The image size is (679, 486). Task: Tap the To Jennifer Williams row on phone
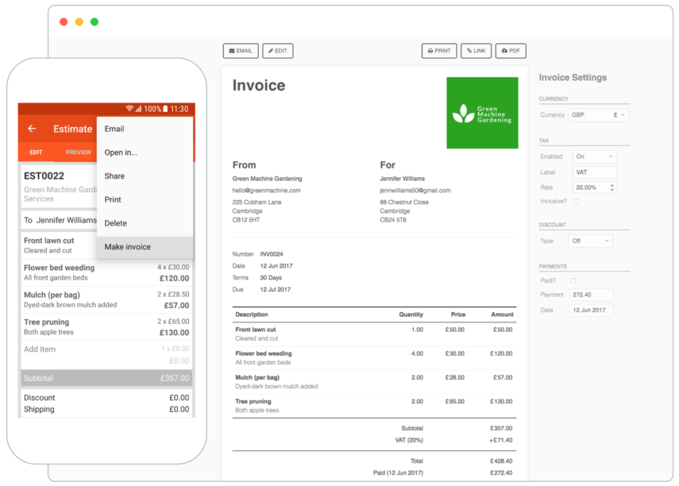pyautogui.click(x=59, y=220)
